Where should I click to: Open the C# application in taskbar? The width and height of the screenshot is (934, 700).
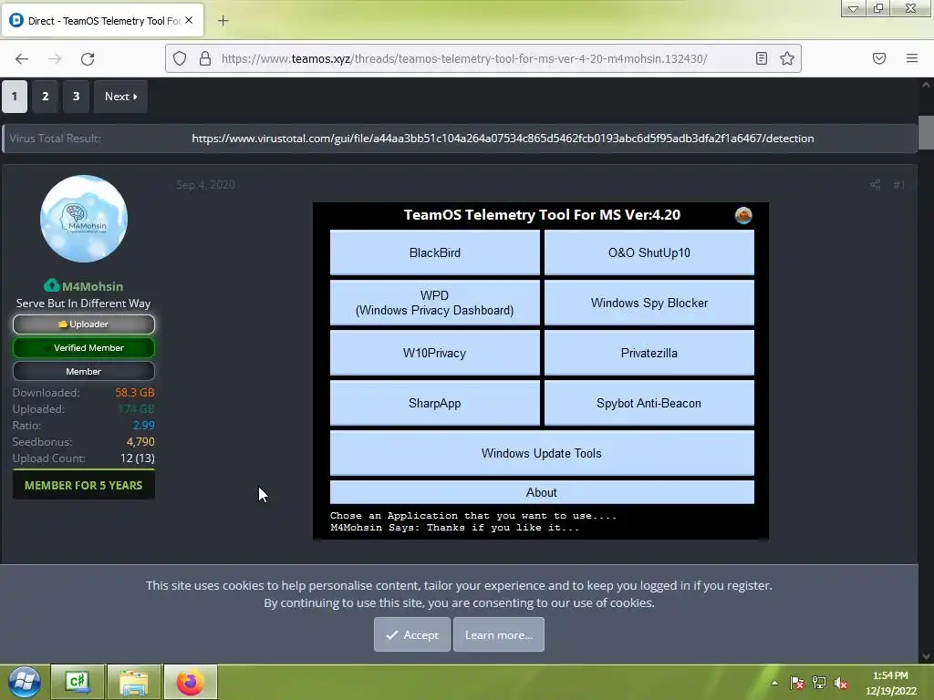point(78,682)
